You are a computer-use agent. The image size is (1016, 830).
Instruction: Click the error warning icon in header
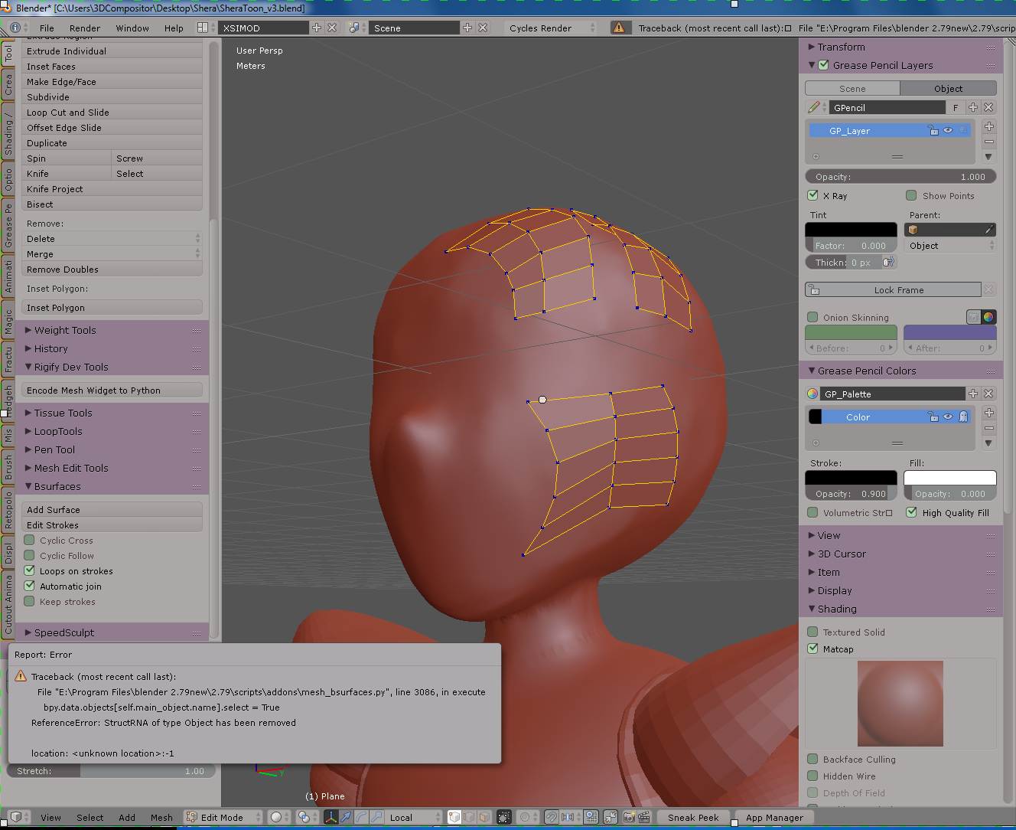point(619,28)
